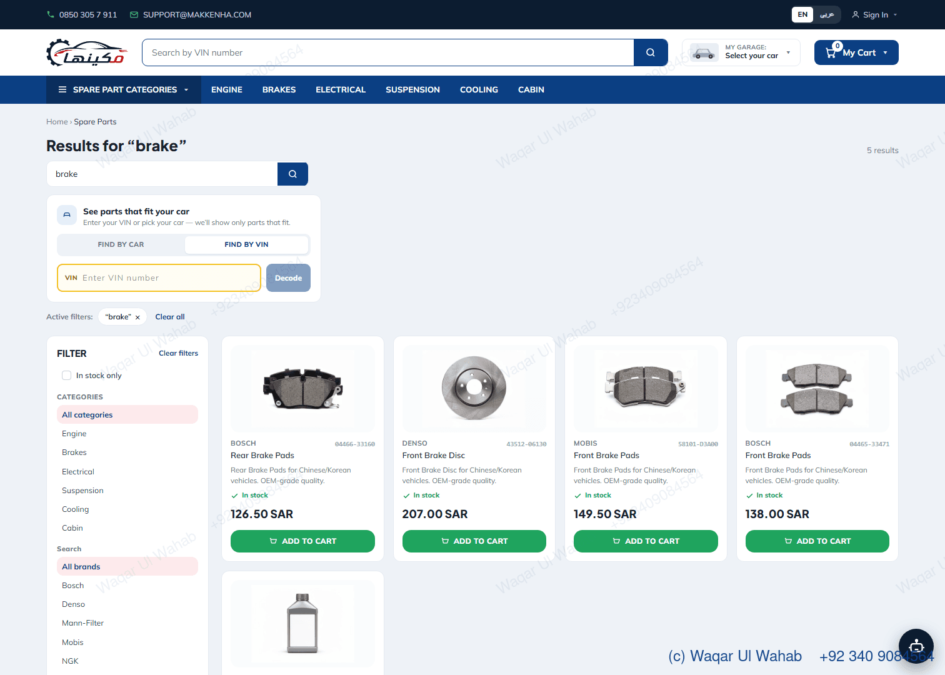Click the Decode button

coord(288,277)
